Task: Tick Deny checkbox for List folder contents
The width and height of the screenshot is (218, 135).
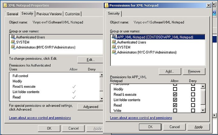Action: [193, 100]
